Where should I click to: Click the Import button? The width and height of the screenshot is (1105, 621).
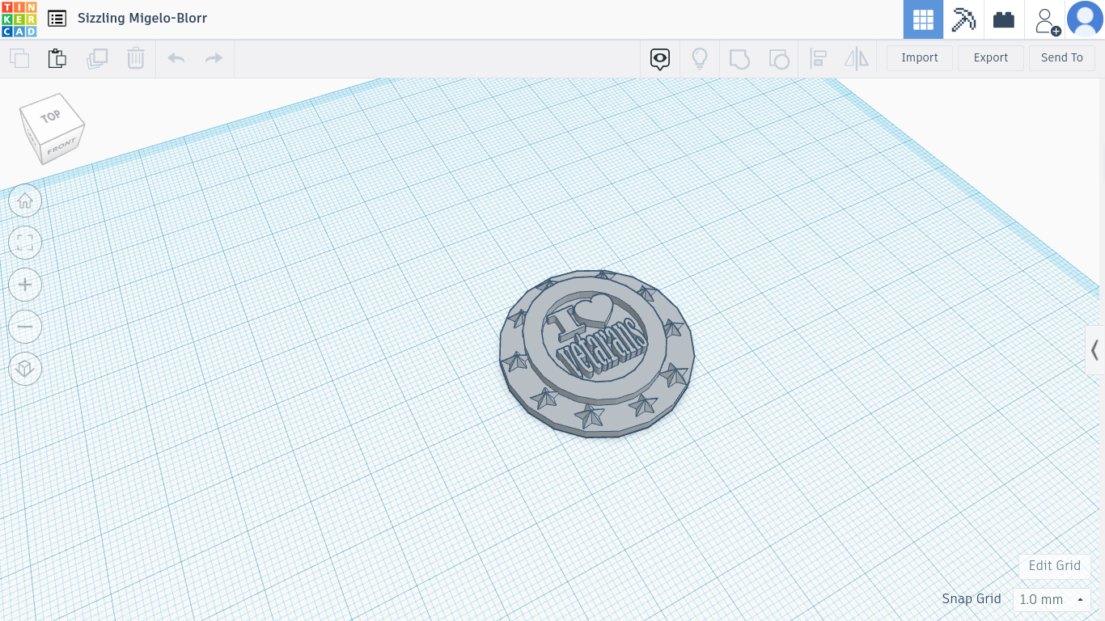click(x=920, y=57)
